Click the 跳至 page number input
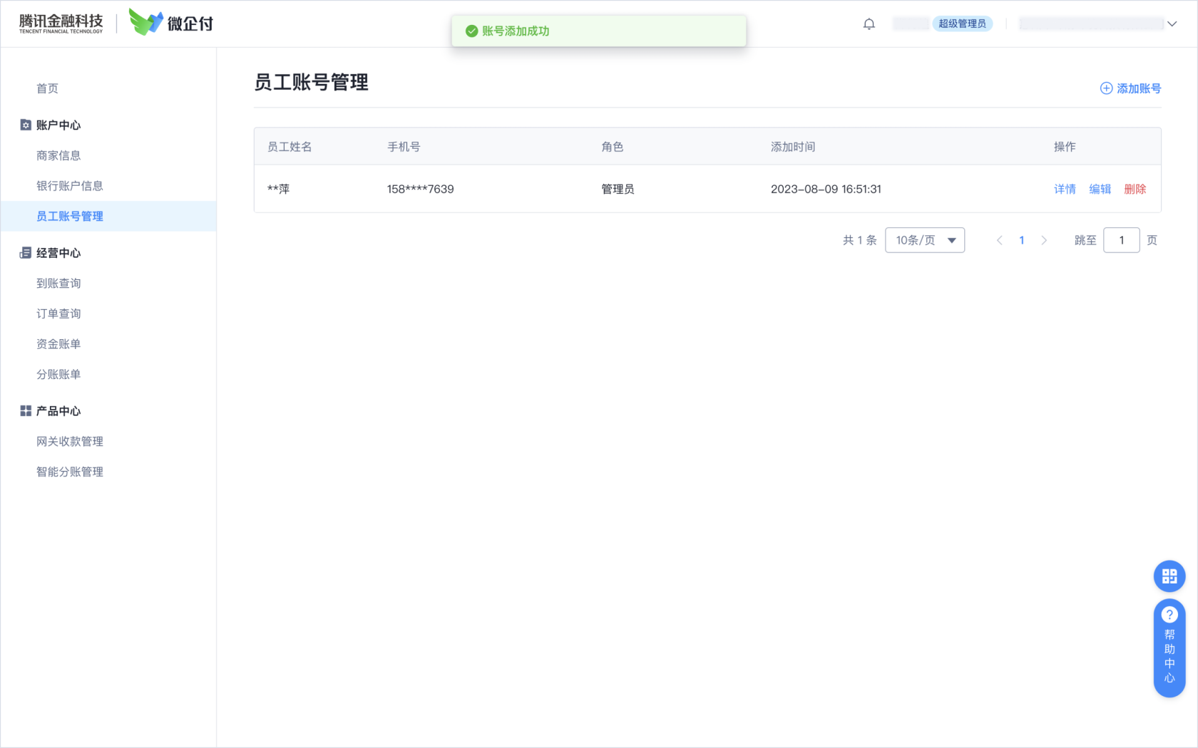This screenshot has height=748, width=1198. click(x=1122, y=240)
